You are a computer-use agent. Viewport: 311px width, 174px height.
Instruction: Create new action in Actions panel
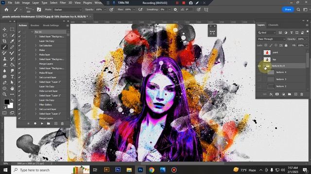56,124
